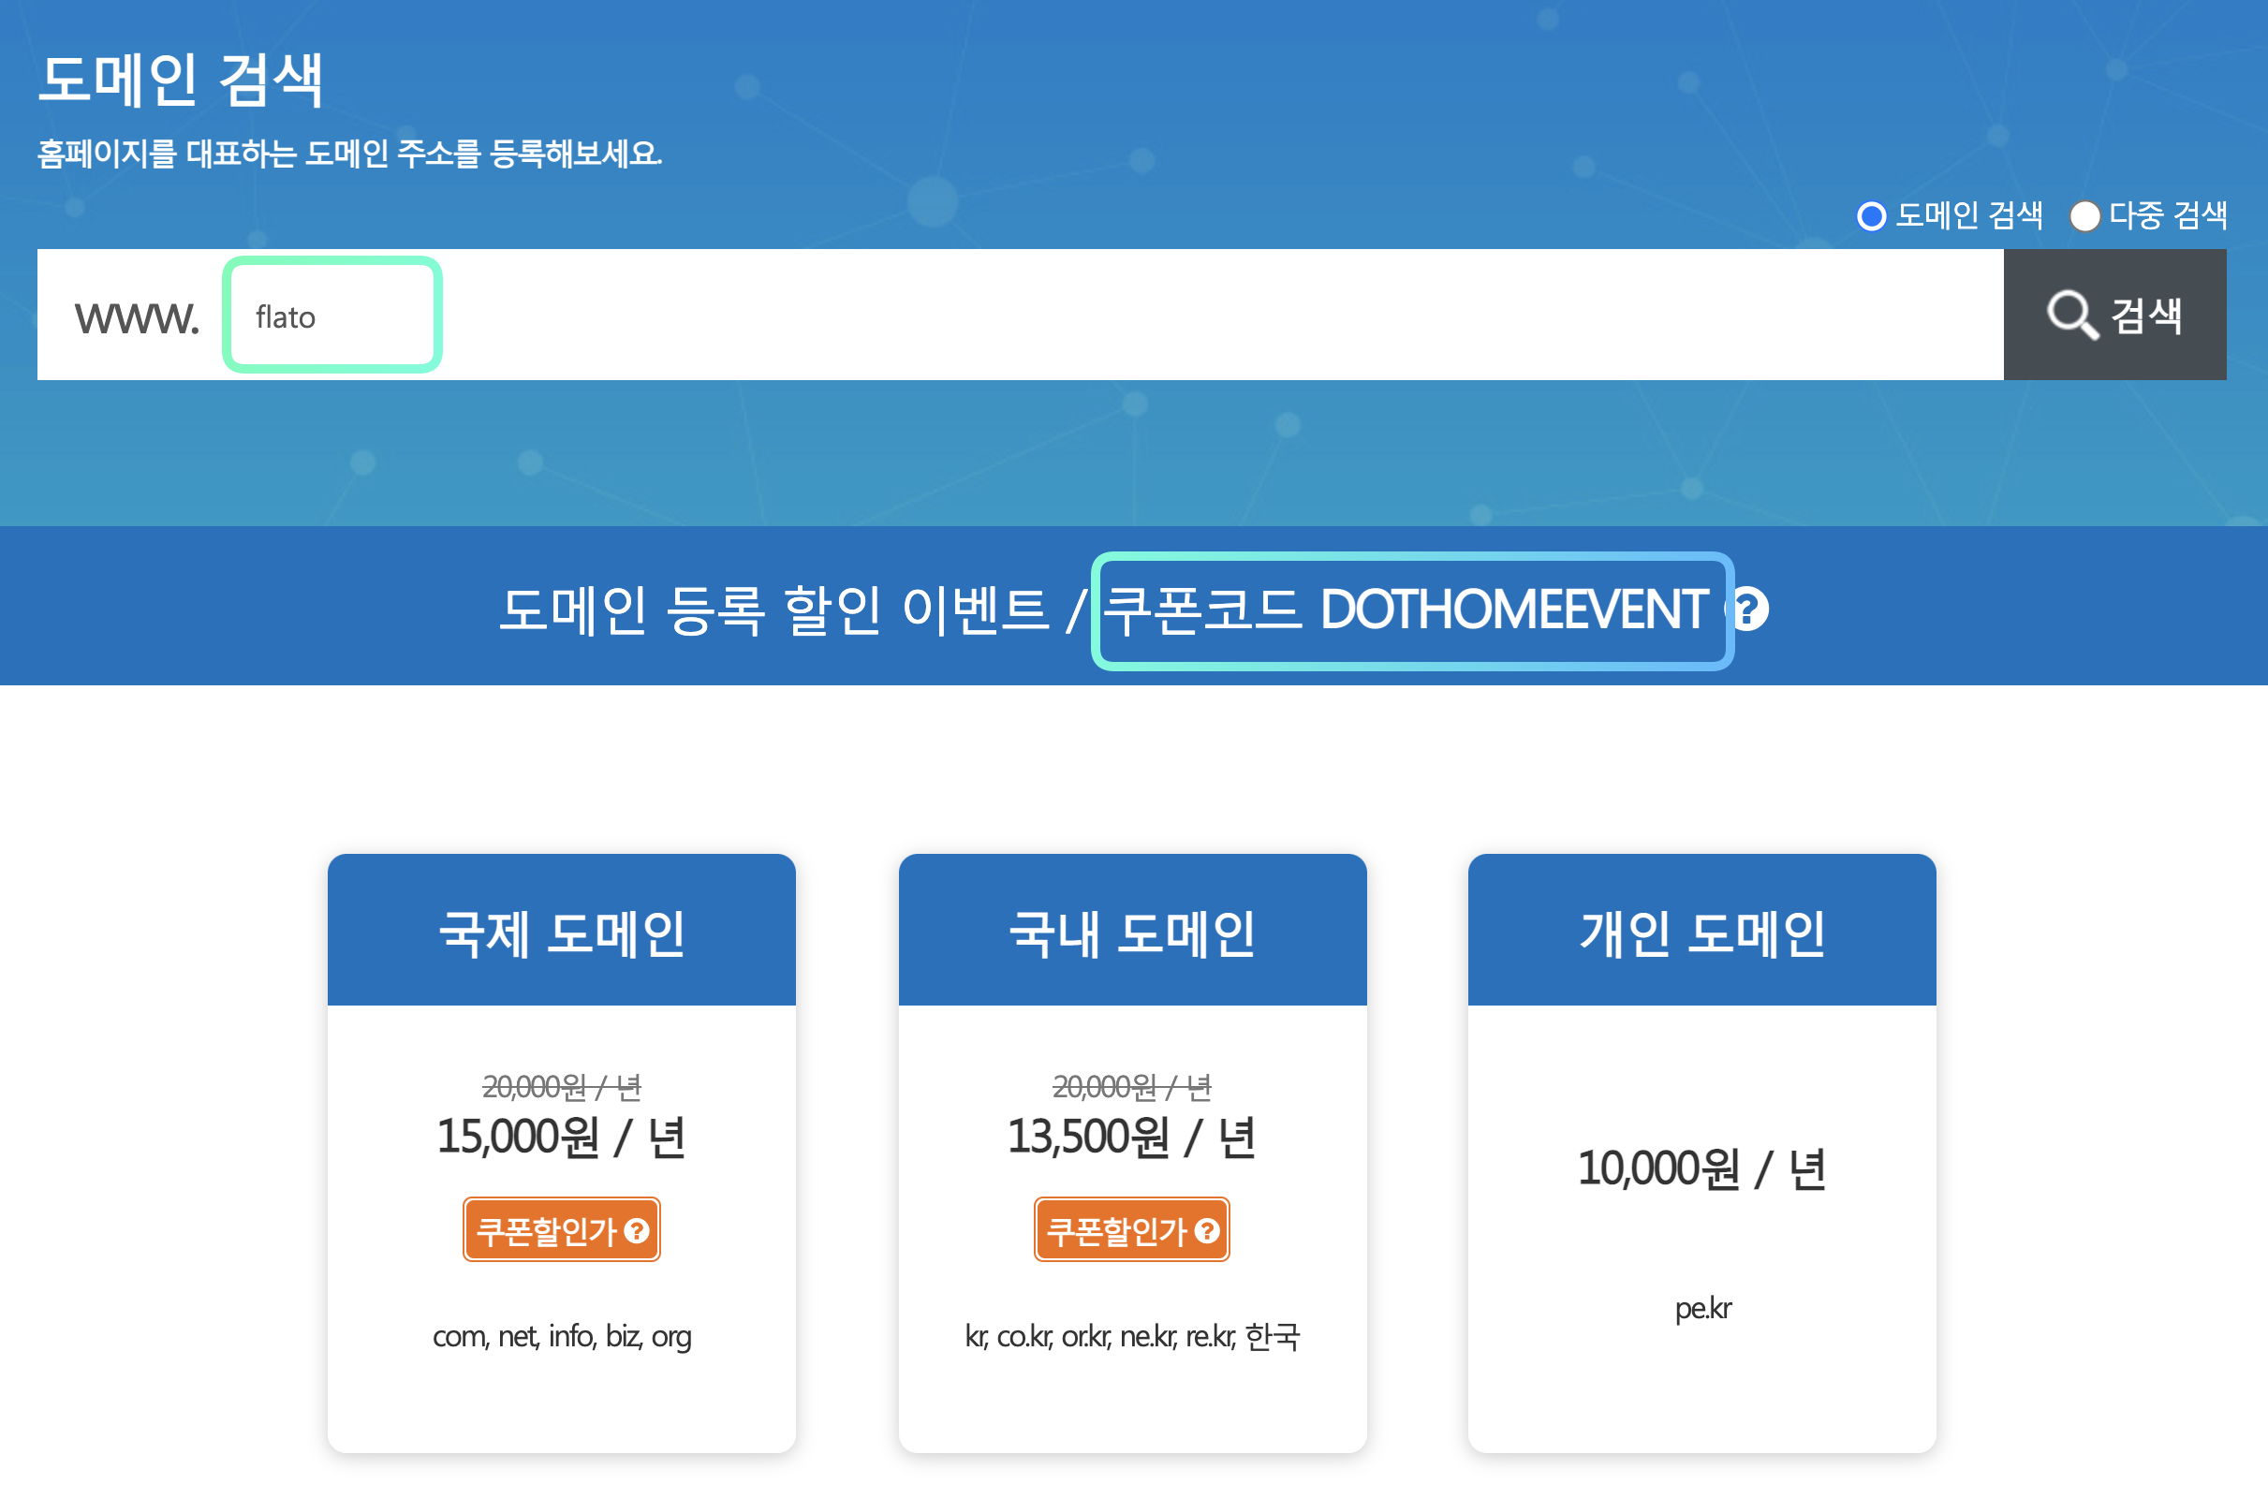Open the 개인 도메인 card header

coord(1701,933)
